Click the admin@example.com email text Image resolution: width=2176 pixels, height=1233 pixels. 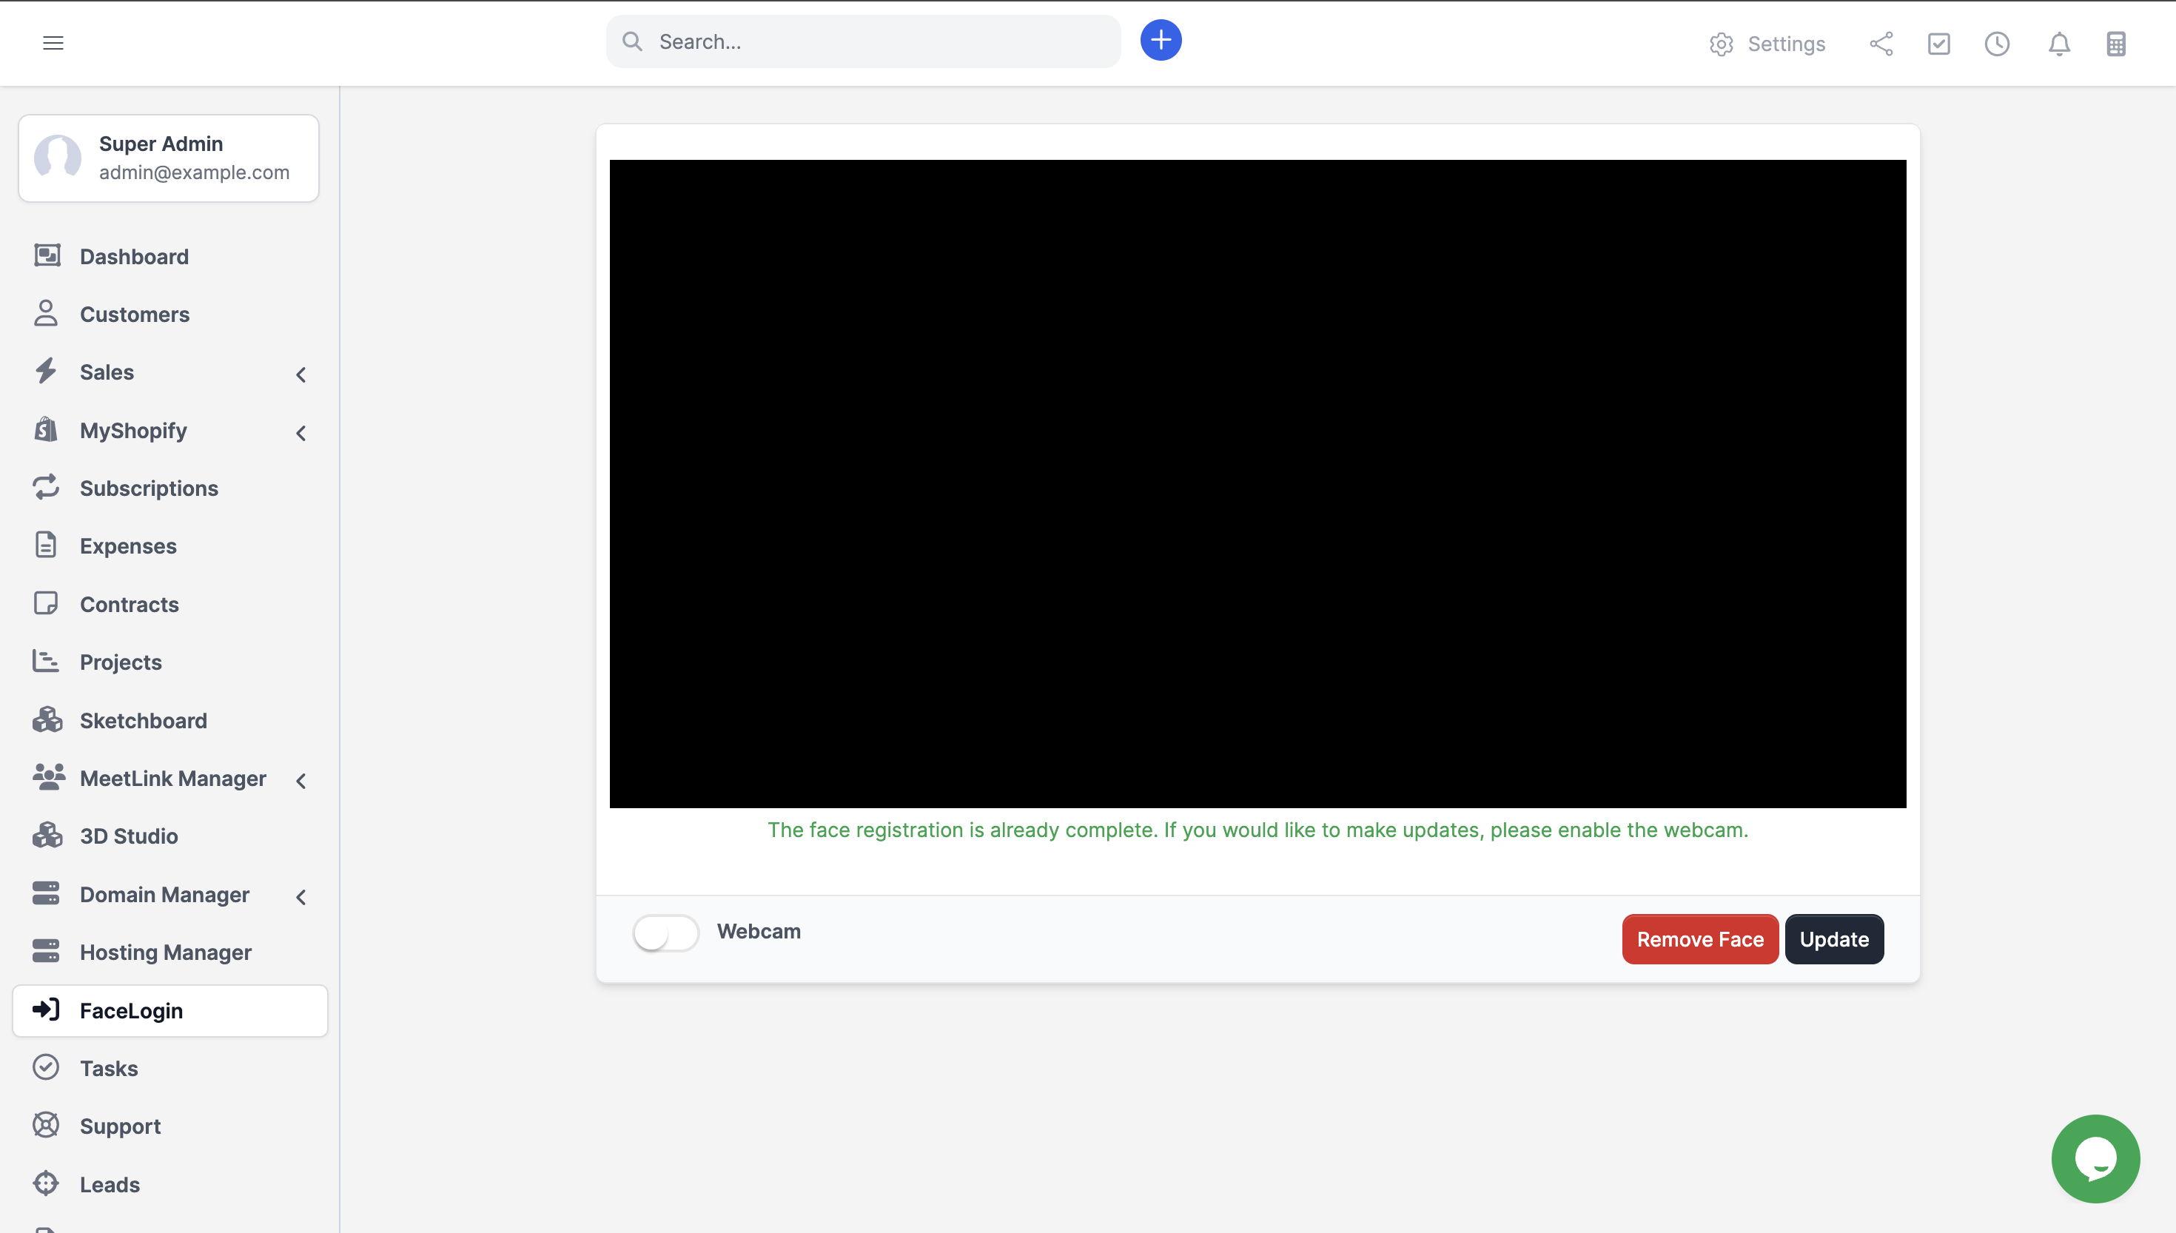point(194,172)
